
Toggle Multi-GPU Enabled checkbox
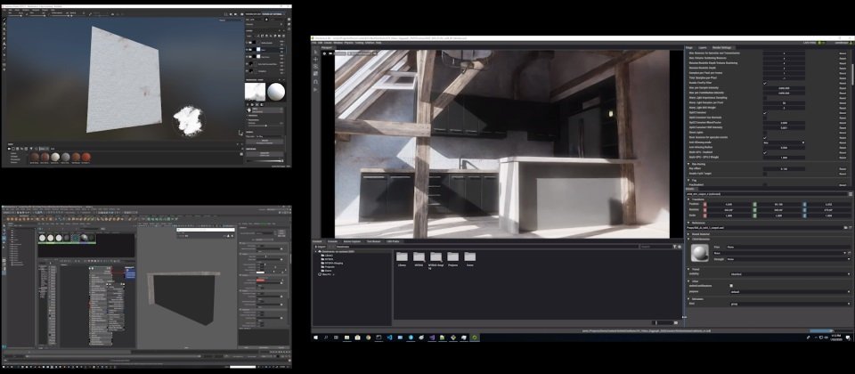765,152
